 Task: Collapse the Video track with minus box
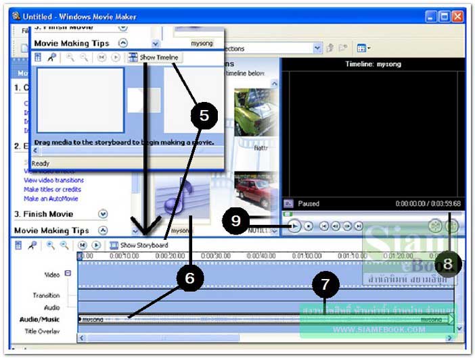68,274
